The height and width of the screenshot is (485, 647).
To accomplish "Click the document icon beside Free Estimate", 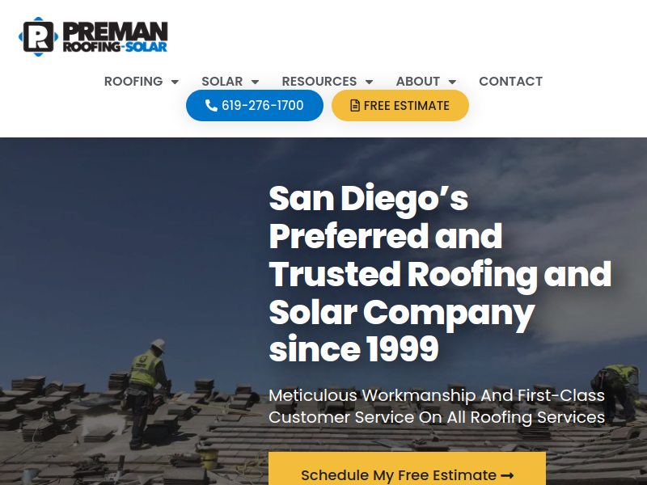I will (x=355, y=106).
